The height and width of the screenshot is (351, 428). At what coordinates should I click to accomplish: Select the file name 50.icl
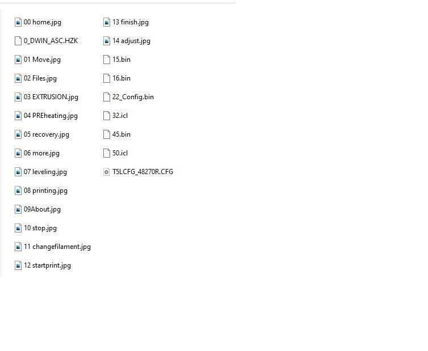pyautogui.click(x=120, y=153)
